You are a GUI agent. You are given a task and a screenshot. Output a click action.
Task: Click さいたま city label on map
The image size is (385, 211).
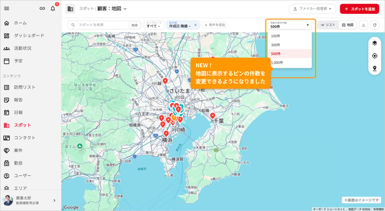(x=180, y=91)
